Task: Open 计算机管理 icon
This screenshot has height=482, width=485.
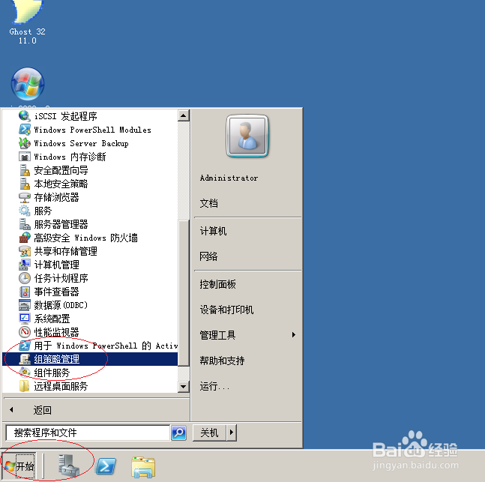Action: coord(25,265)
